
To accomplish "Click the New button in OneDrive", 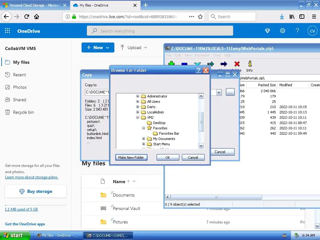I will coord(98,47).
